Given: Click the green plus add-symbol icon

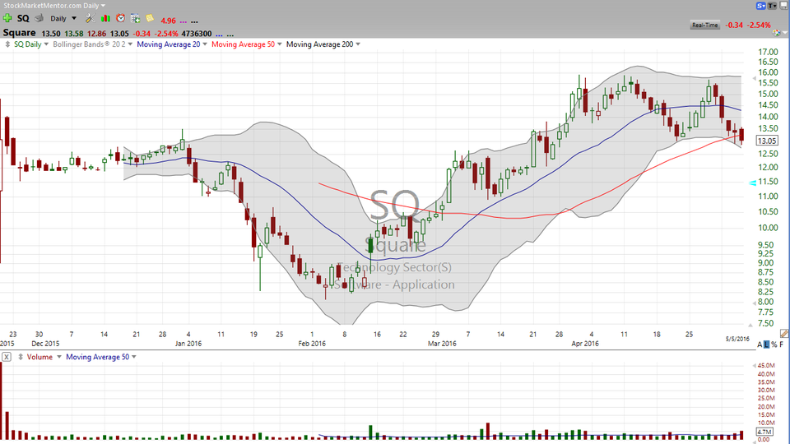Looking at the screenshot, I should (7, 18).
